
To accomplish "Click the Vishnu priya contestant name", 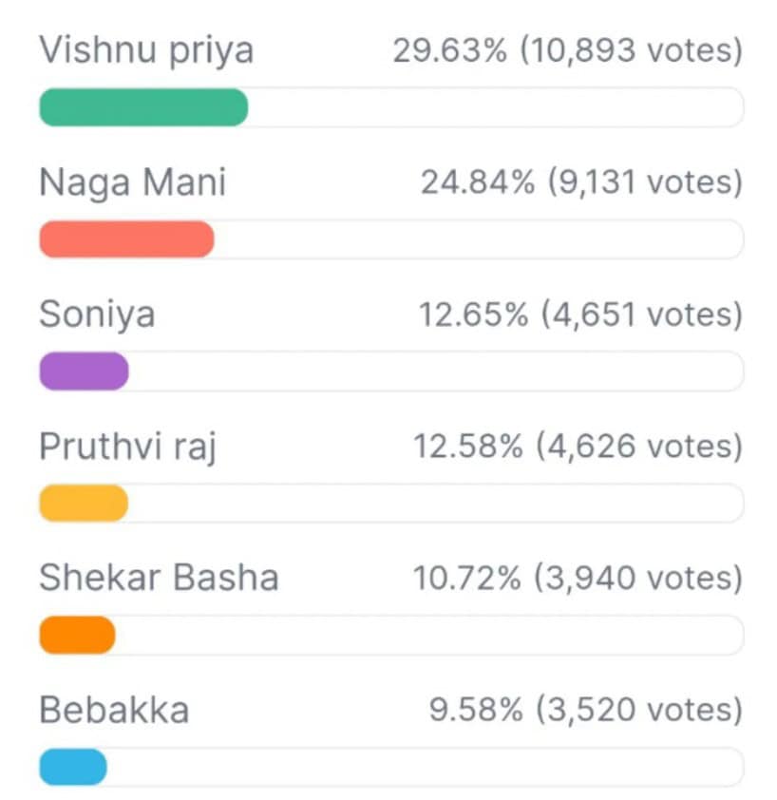I will (146, 51).
